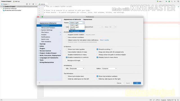Open the Editor antialiasing Subpixel dropdown

coord(109,68)
